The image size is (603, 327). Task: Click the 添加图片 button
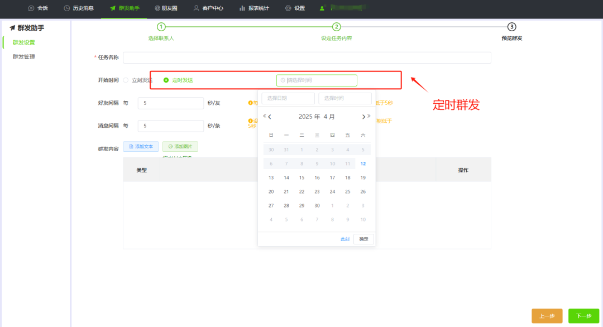point(180,146)
